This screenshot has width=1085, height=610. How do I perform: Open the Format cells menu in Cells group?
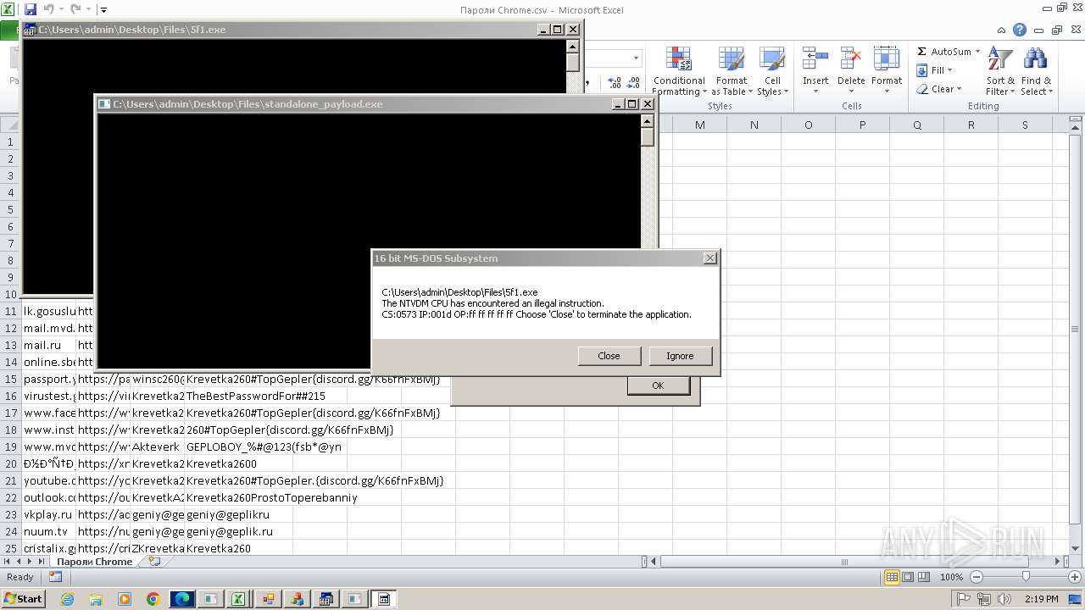click(x=887, y=71)
